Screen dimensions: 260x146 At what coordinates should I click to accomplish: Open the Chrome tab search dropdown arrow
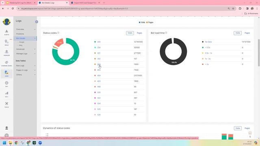coord(3,3)
